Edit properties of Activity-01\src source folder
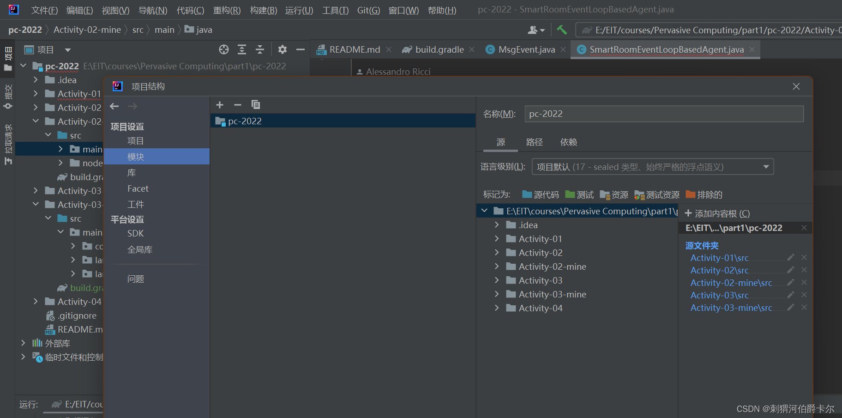The height and width of the screenshot is (418, 842). pos(791,257)
